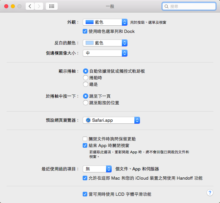This screenshot has height=203, width=220.
Task: Click the 用於按鈕、選單及視窗 description text
Action: [148, 22]
